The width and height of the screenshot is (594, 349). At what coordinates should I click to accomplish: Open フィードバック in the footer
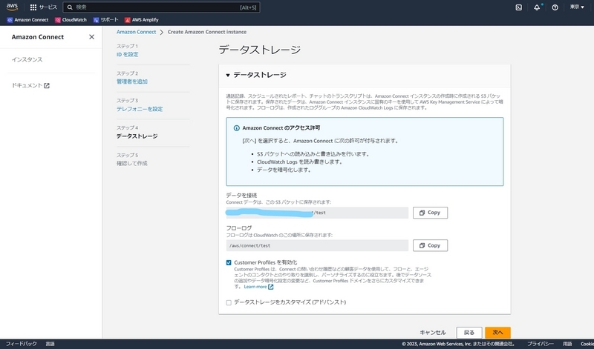(22, 344)
